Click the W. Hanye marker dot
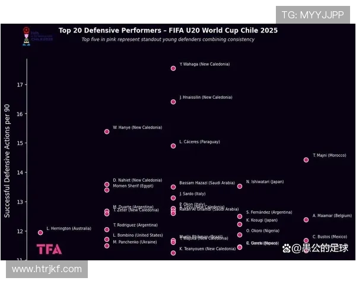The image size is (356, 284). tap(107, 131)
